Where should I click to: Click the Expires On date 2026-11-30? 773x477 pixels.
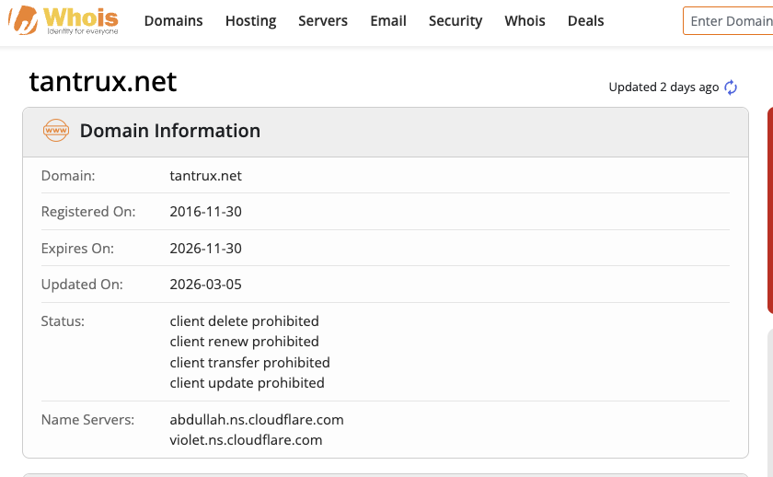(206, 249)
